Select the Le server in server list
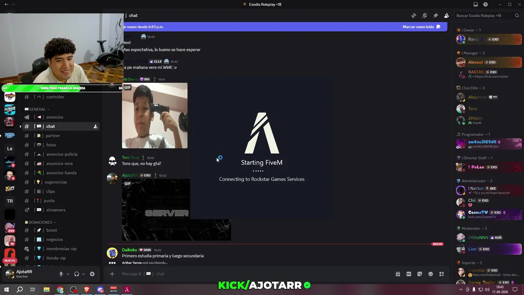Screen dimensions: 524x295 pos(10,149)
